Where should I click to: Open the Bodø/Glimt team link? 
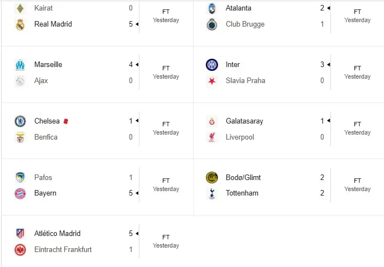243,177
